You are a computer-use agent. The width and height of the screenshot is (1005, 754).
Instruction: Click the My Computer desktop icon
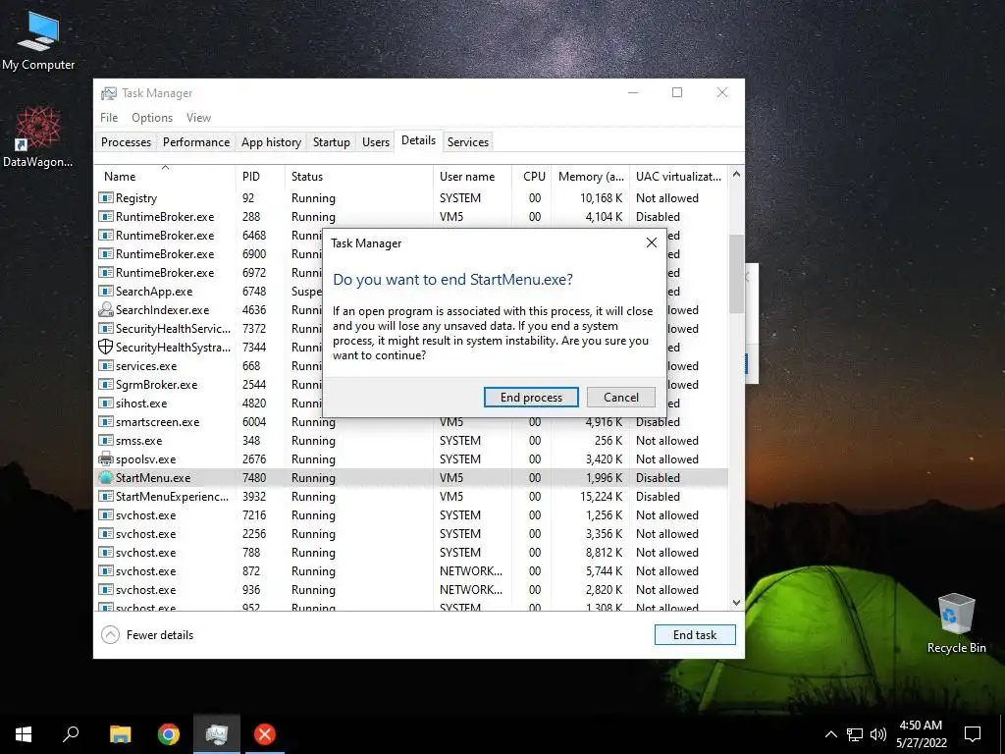(38, 40)
